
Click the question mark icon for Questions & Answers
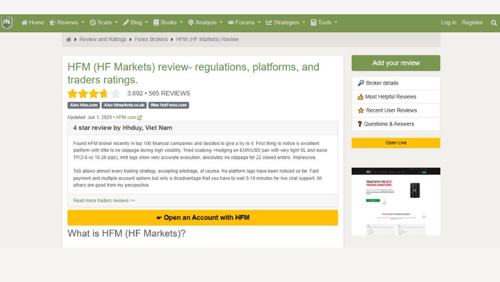[360, 124]
